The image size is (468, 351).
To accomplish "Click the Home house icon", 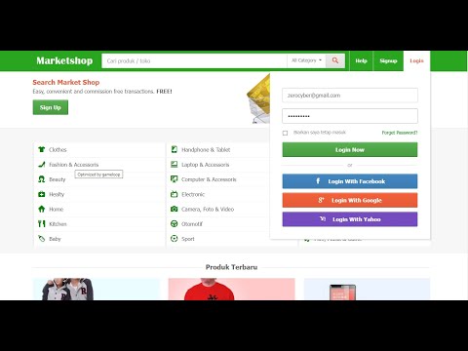I will (x=41, y=209).
